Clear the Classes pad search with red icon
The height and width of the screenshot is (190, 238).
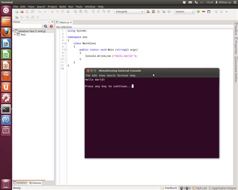click(51, 26)
